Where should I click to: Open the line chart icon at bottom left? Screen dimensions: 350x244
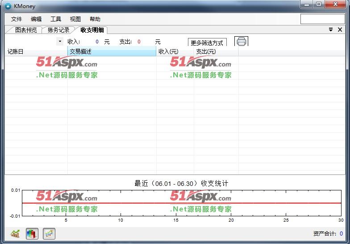click(15, 234)
